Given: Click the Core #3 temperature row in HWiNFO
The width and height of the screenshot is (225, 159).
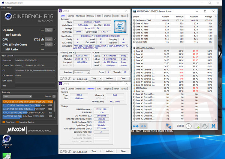Looking at the screenshot, I should tap(173, 60).
